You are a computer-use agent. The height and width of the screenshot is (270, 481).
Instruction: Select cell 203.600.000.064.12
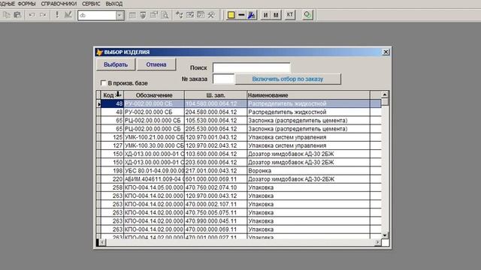pyautogui.click(x=216, y=162)
